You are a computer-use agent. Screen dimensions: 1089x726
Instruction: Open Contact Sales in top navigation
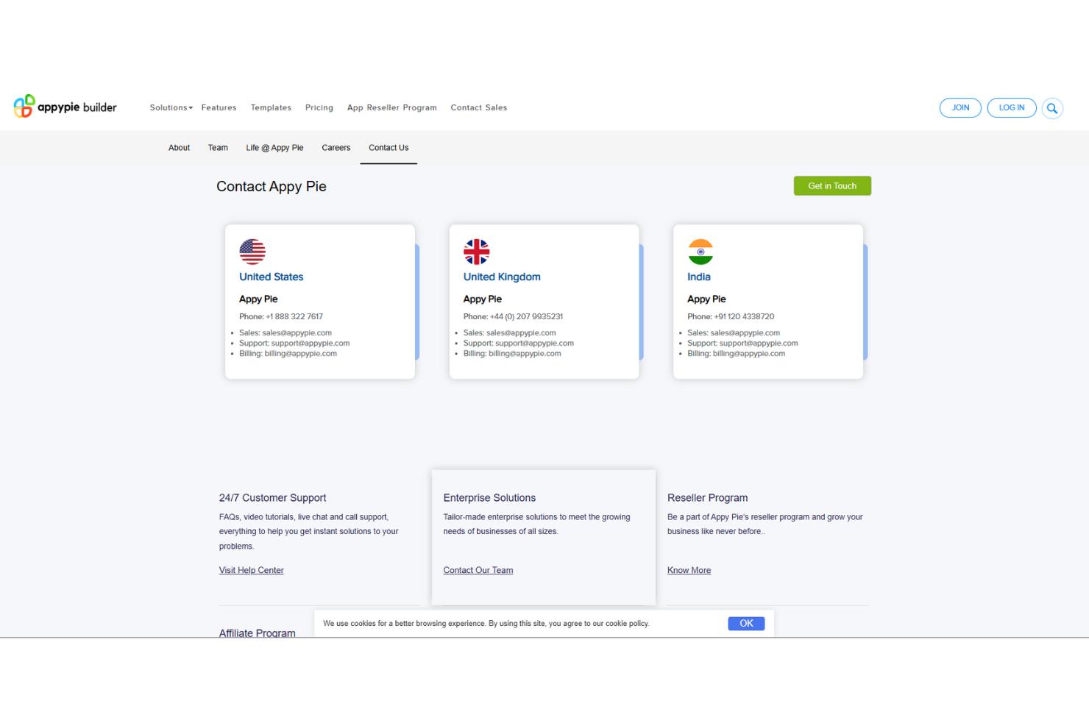(x=479, y=107)
